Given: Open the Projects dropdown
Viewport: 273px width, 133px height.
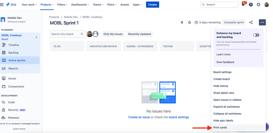Looking at the screenshot, I should (x=47, y=5).
